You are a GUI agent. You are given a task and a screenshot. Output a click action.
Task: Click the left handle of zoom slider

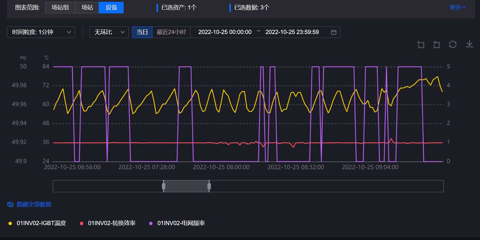(x=163, y=186)
